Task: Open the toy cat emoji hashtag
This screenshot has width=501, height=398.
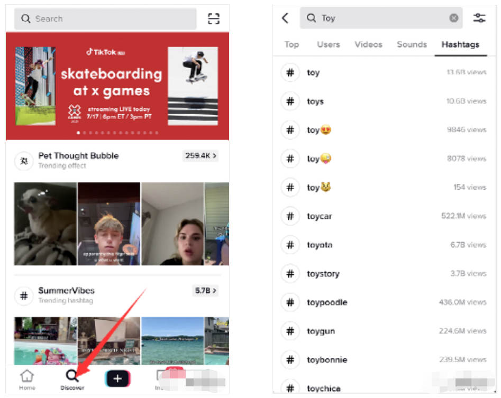Action: (384, 187)
